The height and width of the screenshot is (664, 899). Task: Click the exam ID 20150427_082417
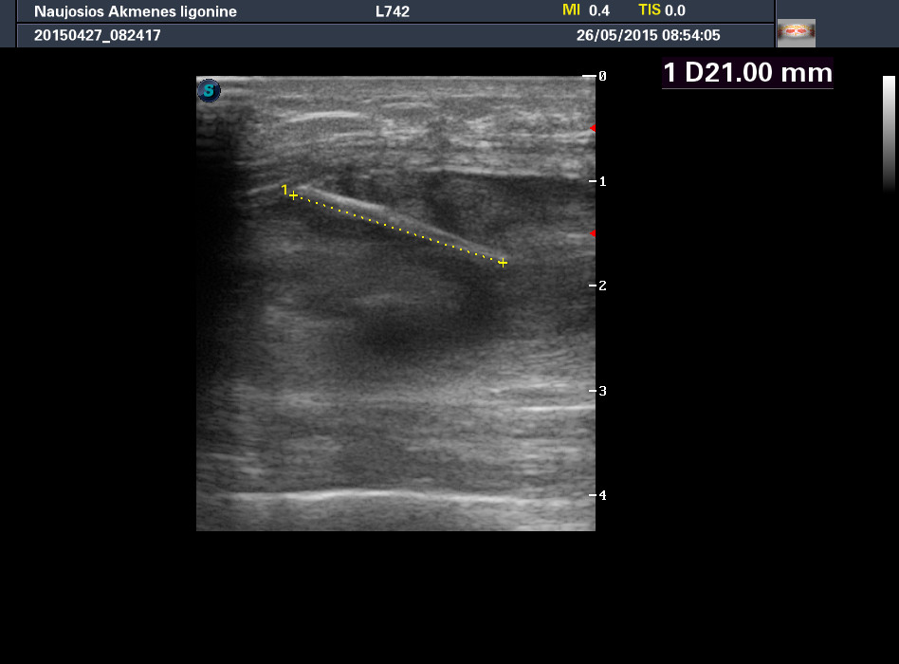(x=98, y=35)
